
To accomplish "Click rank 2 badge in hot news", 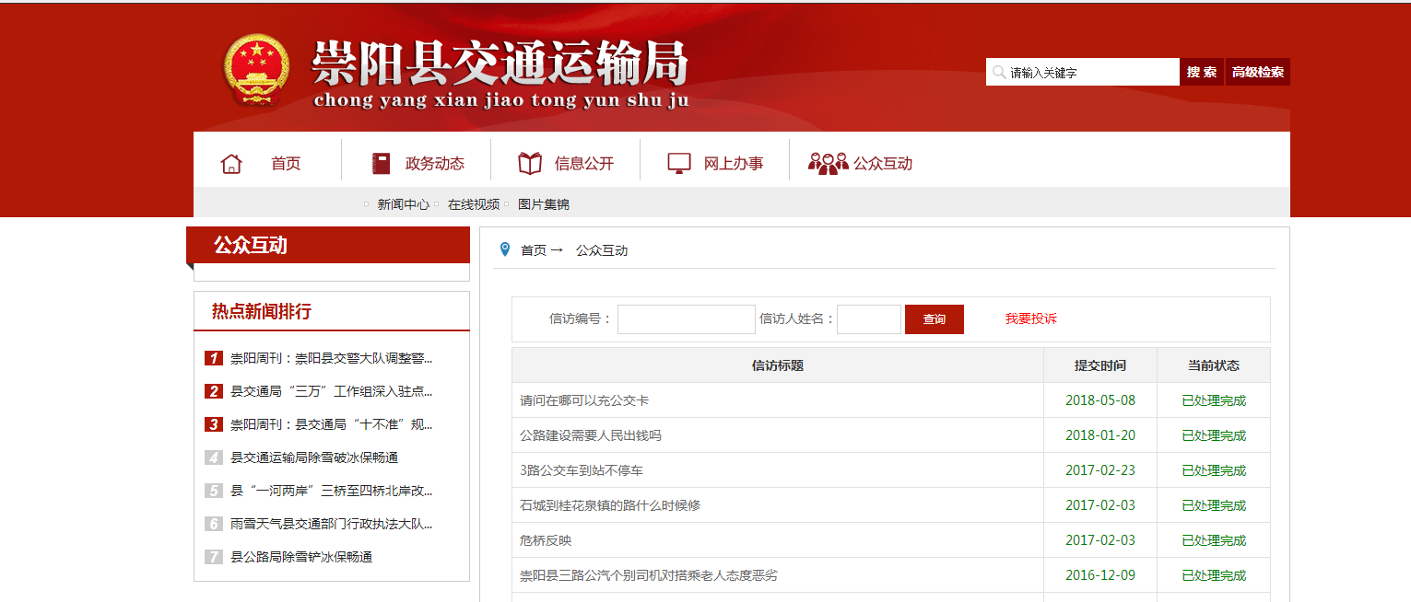I will (x=214, y=391).
